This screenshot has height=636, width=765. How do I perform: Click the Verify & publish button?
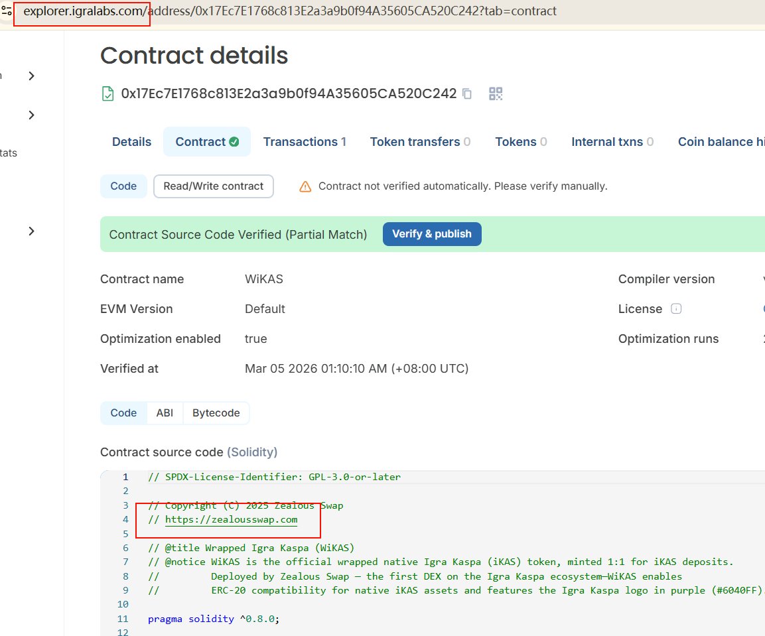(432, 234)
